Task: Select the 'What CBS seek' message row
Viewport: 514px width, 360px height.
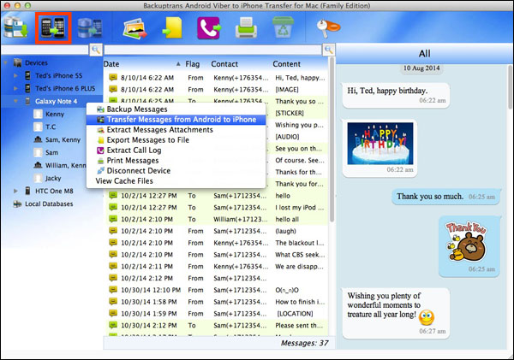Action: [x=217, y=254]
